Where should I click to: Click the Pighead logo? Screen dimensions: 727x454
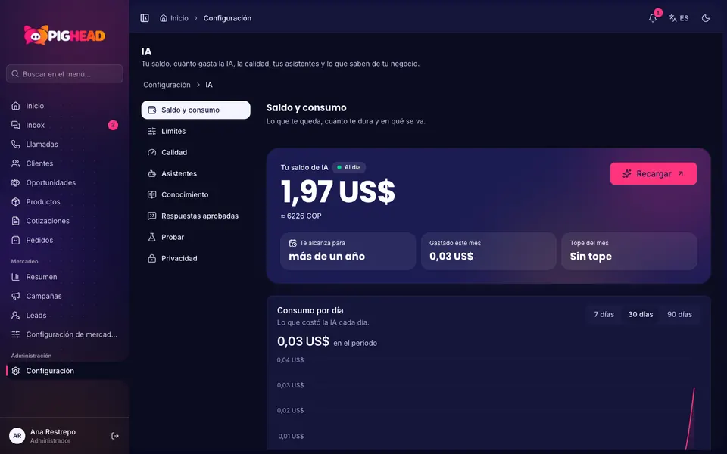pos(64,36)
